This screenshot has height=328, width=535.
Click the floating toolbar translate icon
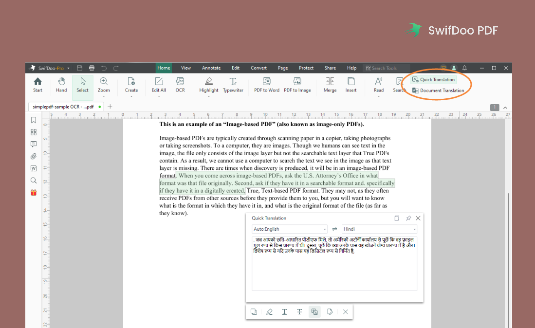point(314,311)
